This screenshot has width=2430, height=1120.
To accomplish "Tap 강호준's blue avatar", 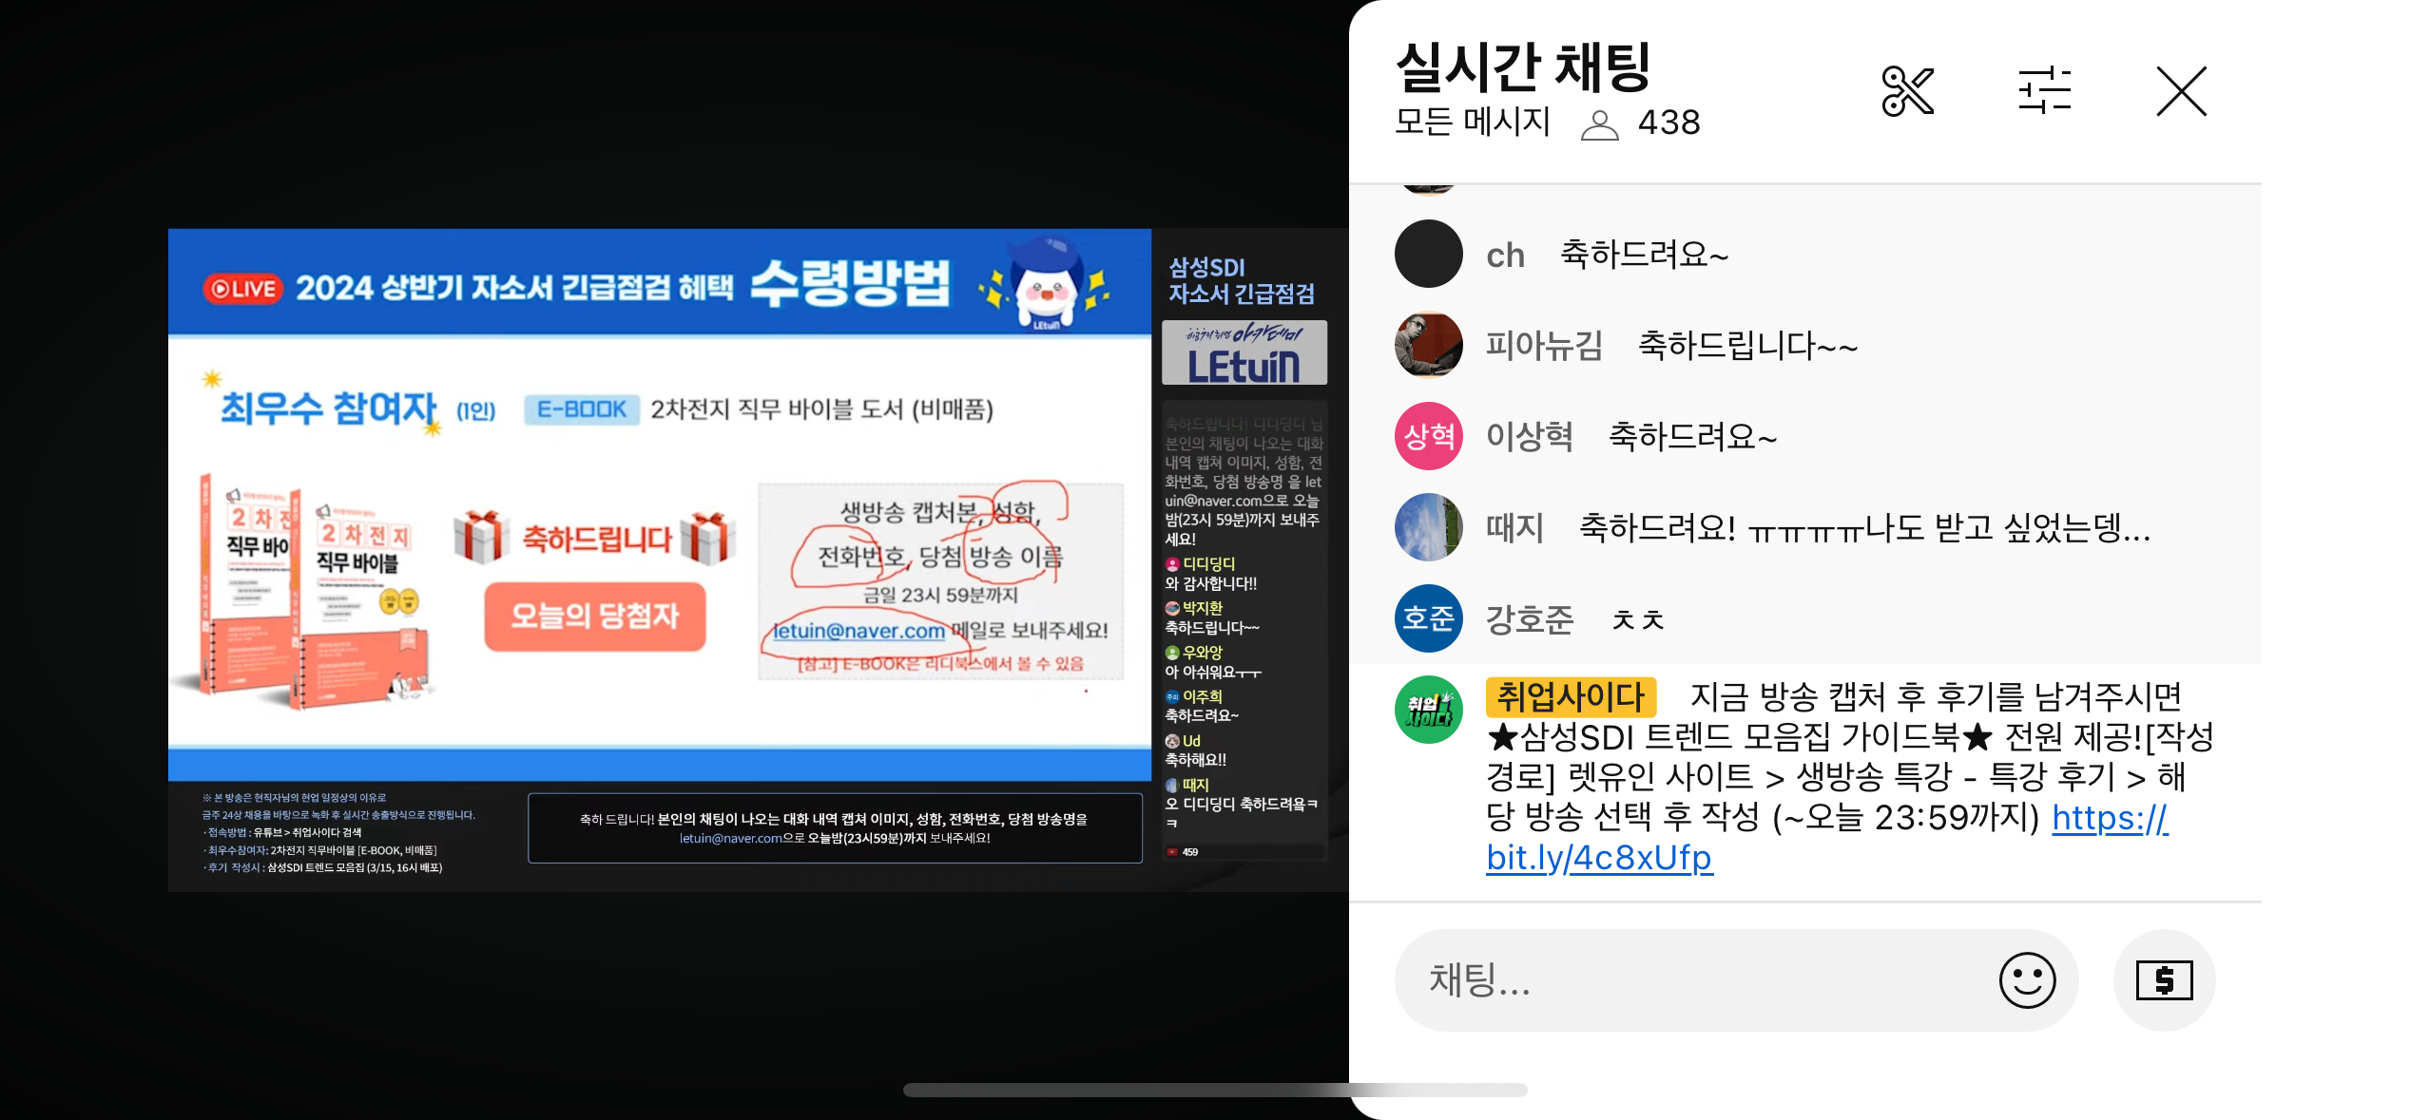I will pos(1428,618).
